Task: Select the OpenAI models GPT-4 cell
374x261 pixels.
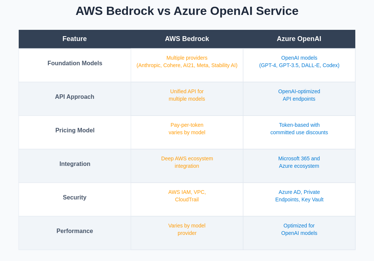Action: (x=299, y=62)
